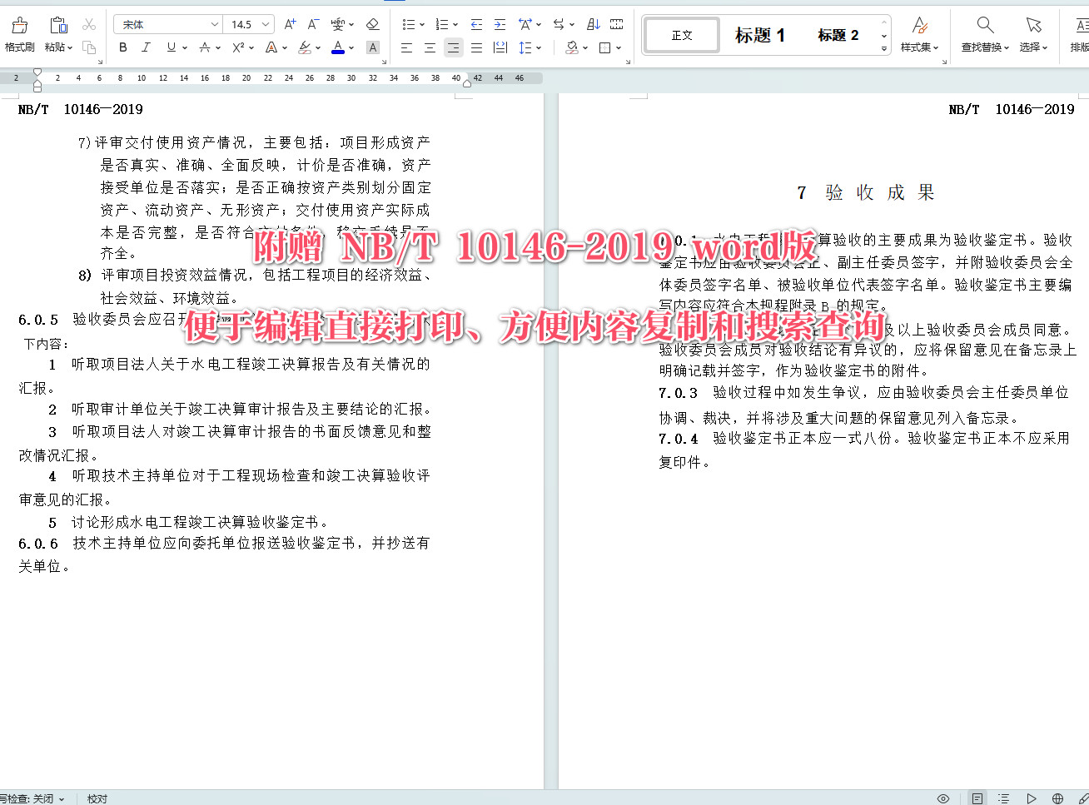Apply a bulleted list
The height and width of the screenshot is (805, 1089).
pyautogui.click(x=410, y=24)
